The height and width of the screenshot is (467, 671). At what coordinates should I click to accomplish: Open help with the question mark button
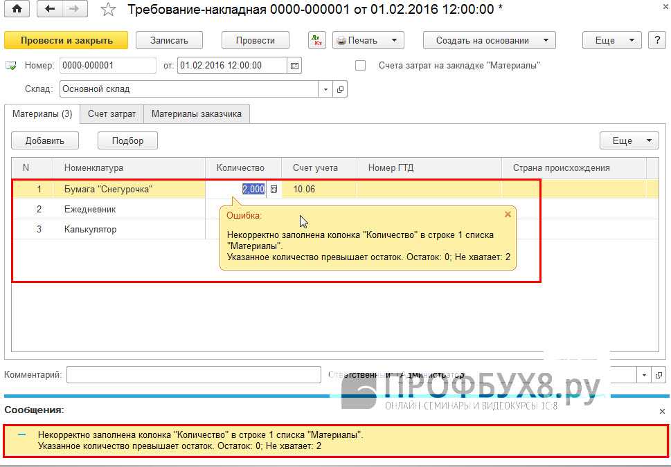(x=657, y=41)
